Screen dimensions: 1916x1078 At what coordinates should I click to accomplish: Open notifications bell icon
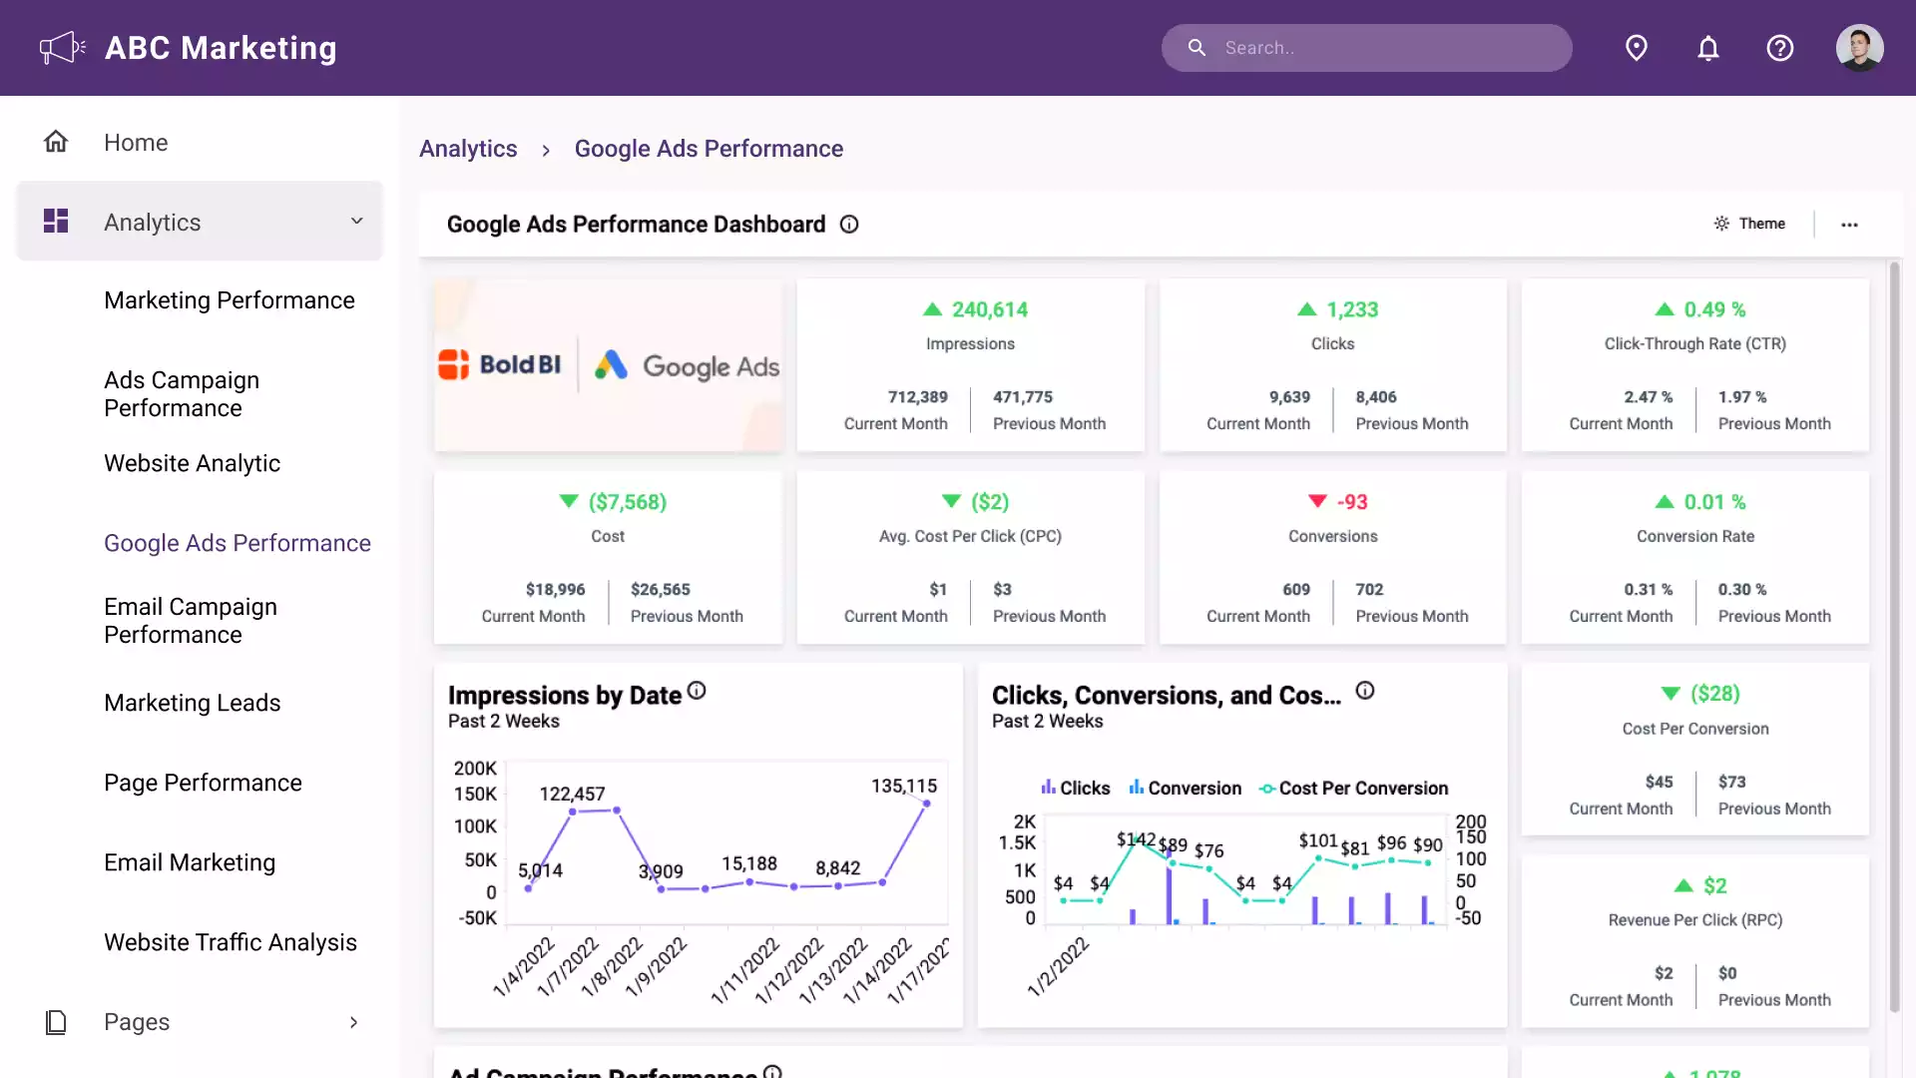pos(1708,48)
